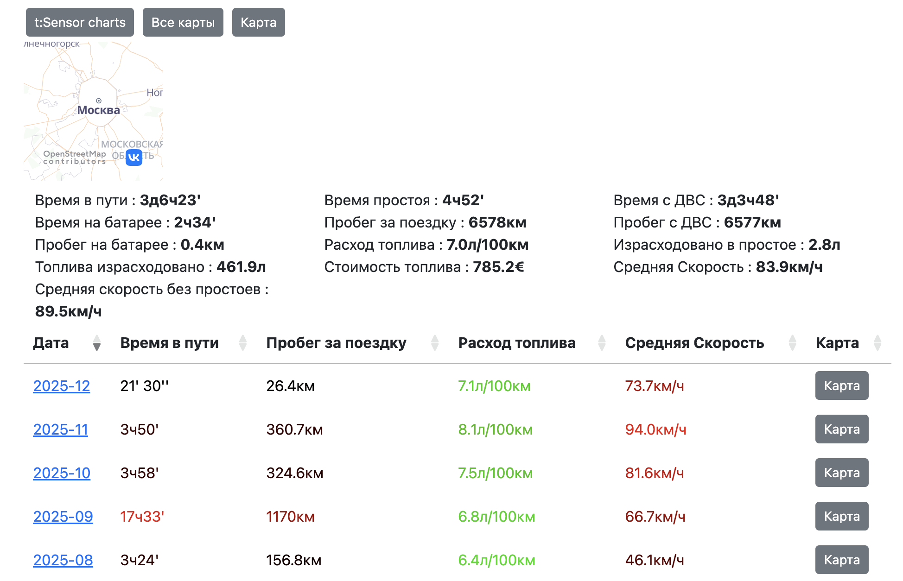Open the 2025-09 date link
Viewport: 903px width, 581px height.
pos(63,517)
